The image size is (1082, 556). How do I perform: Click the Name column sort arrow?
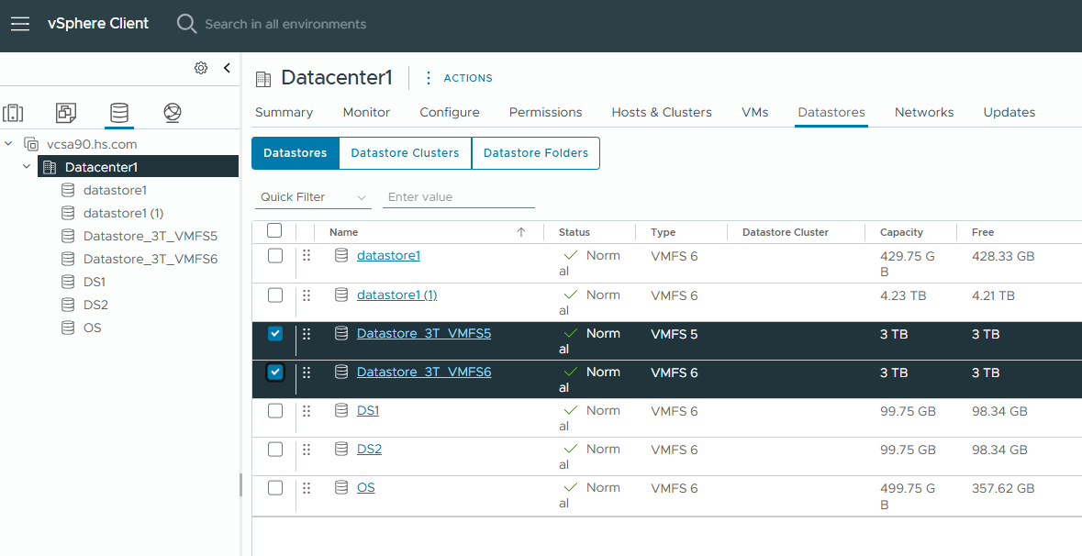coord(521,232)
